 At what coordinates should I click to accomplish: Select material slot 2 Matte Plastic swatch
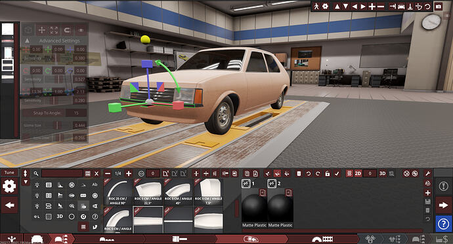[280, 208]
